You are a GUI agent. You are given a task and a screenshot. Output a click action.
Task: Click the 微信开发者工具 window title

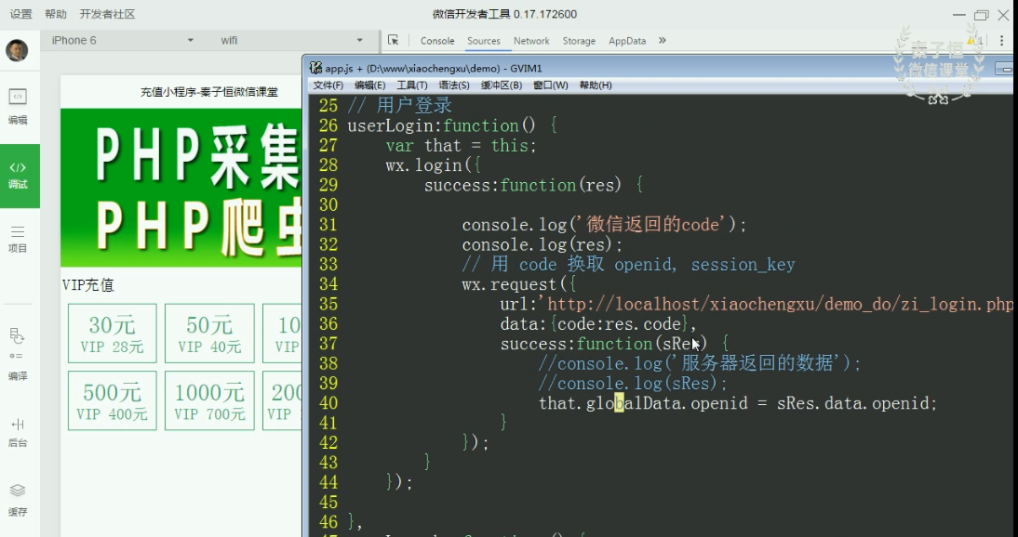click(x=504, y=14)
